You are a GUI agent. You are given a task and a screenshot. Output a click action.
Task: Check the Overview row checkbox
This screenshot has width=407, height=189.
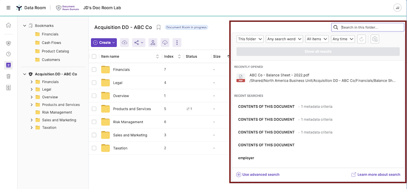[94, 96]
